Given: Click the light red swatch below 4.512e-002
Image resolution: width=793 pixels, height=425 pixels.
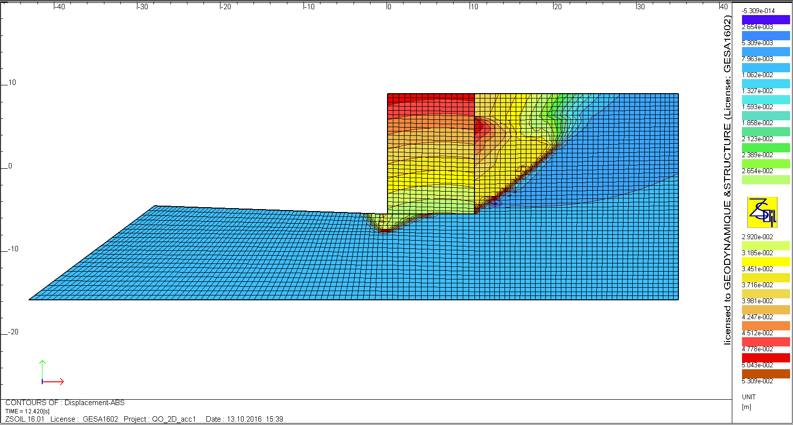Looking at the screenshot, I should point(766,342).
